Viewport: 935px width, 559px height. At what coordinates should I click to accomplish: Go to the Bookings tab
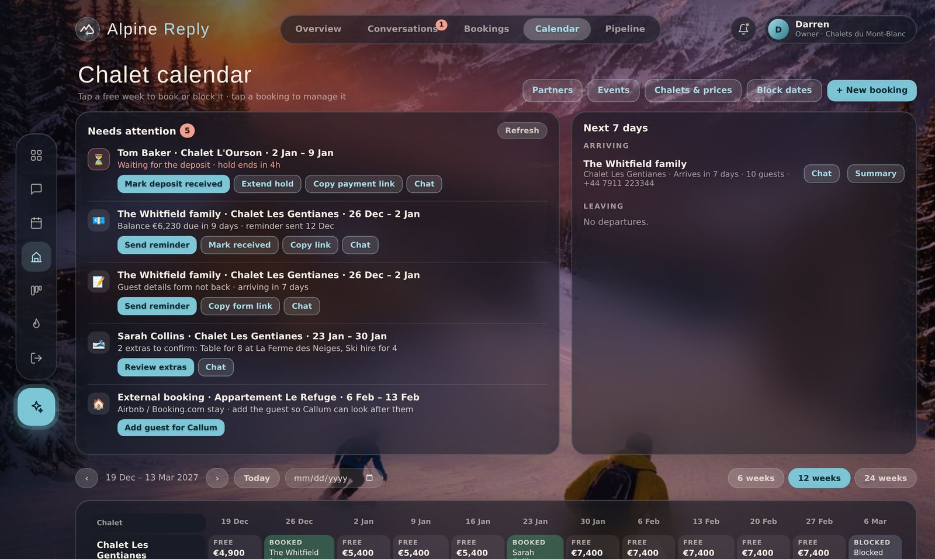point(486,29)
